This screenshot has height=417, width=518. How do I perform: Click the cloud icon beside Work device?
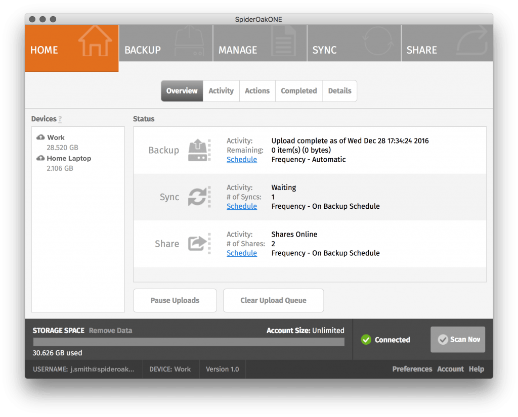[40, 137]
